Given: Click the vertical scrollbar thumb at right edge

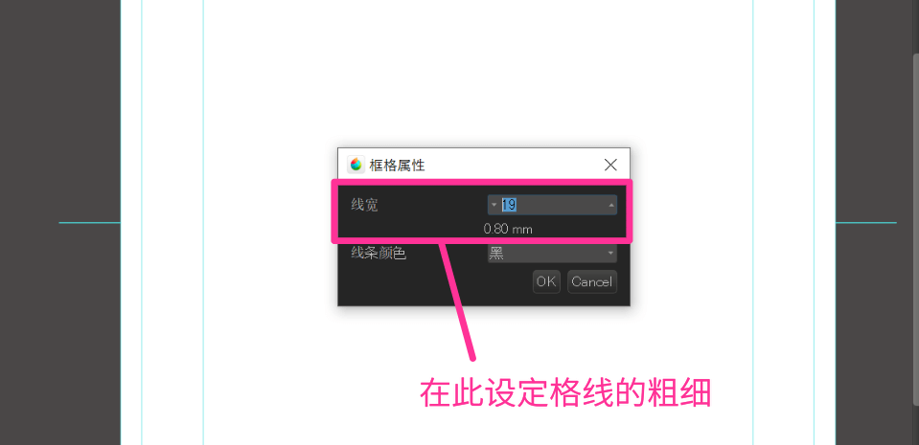Looking at the screenshot, I should [915, 229].
